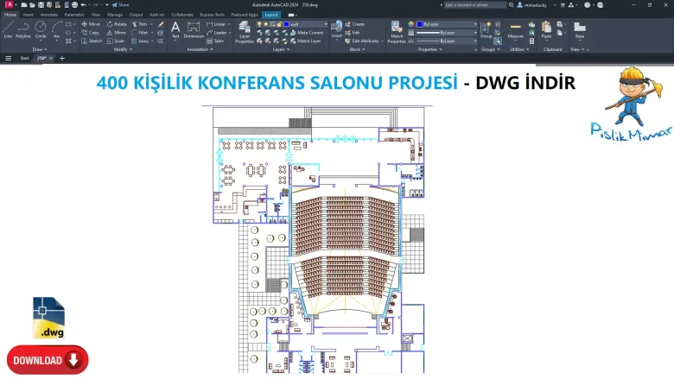The height and width of the screenshot is (379, 674).
Task: Click the Share button in title bar
Action: pos(121,4)
